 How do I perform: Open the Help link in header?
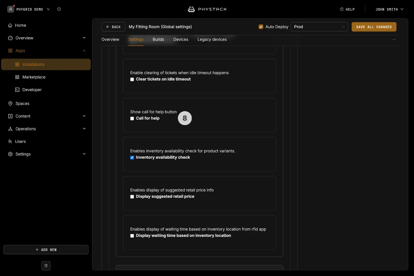tap(347, 9)
